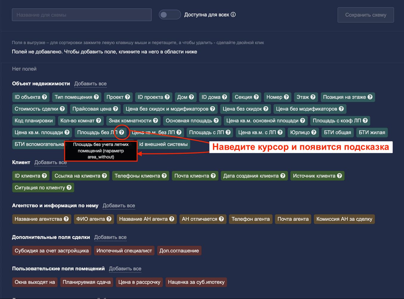This screenshot has width=404, height=299.
Task: Click the question mark beside "Дом"
Action: click(192, 97)
